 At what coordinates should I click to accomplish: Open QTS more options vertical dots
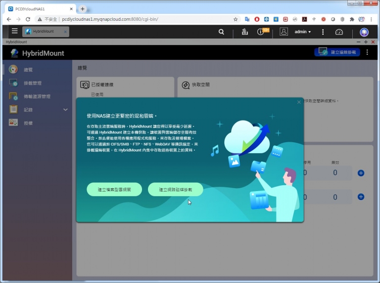(x=323, y=32)
